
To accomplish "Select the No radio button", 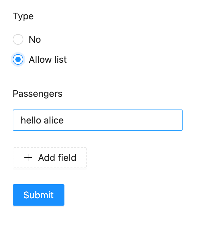I will point(18,39).
